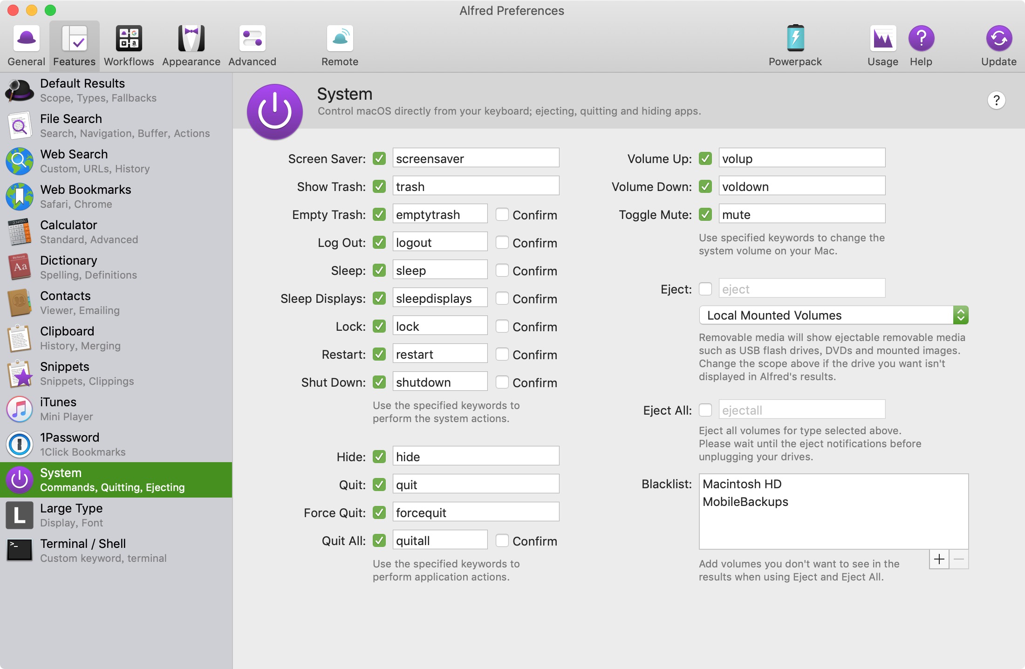Select 1Password in the sidebar
This screenshot has height=669, width=1025.
(116, 444)
